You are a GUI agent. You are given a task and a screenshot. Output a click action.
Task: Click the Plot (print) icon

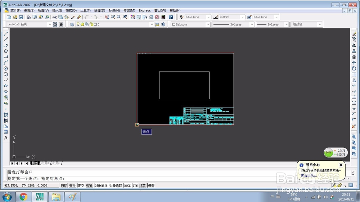(29, 17)
